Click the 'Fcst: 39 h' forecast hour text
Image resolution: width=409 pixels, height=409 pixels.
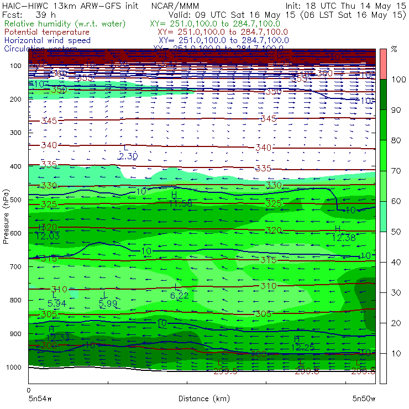point(29,14)
